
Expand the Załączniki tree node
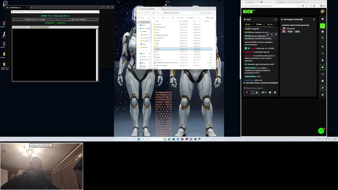tap(139, 47)
